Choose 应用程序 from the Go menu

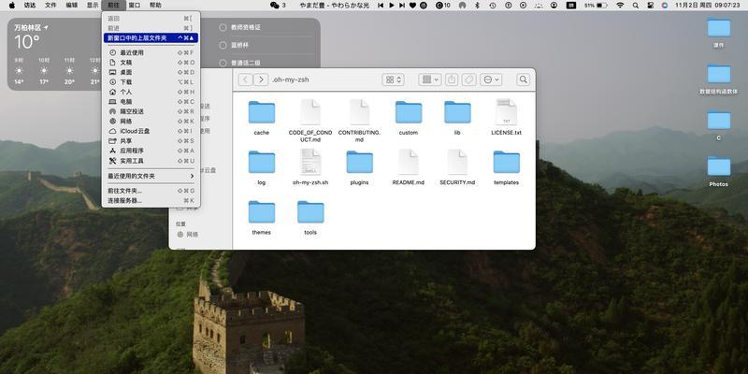pyautogui.click(x=151, y=151)
